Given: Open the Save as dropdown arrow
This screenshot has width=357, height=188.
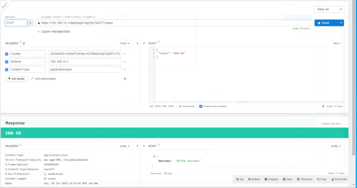Looking at the screenshot, I should coord(341,9).
